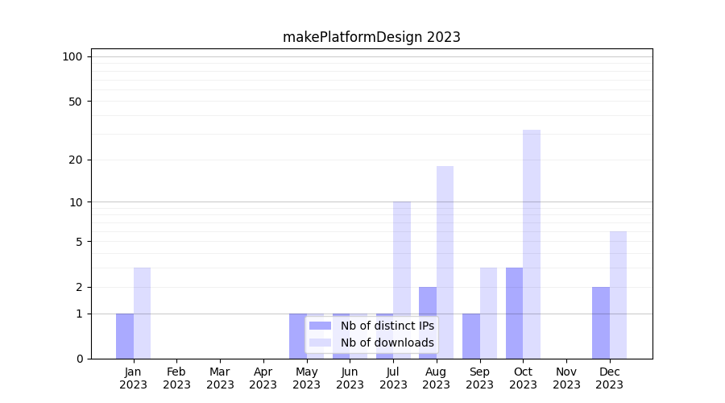The height and width of the screenshot is (403, 725).
Task: Click the October distinct IPs bar
Action: 514,313
